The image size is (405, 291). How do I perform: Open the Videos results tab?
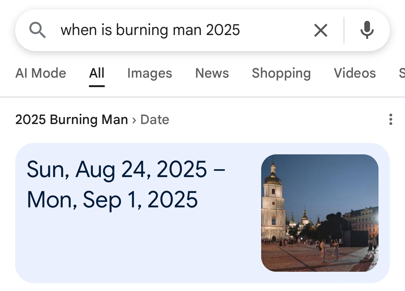click(x=355, y=73)
